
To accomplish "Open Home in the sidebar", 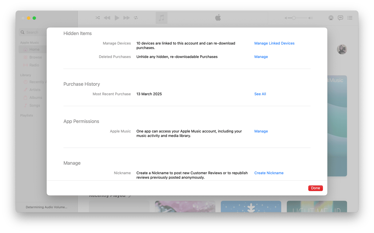I will click(x=33, y=49).
